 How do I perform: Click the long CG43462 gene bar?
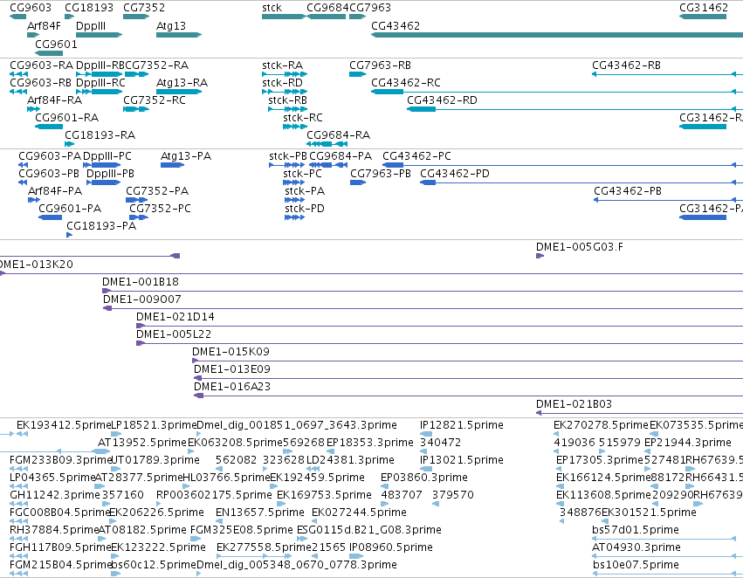click(x=557, y=35)
